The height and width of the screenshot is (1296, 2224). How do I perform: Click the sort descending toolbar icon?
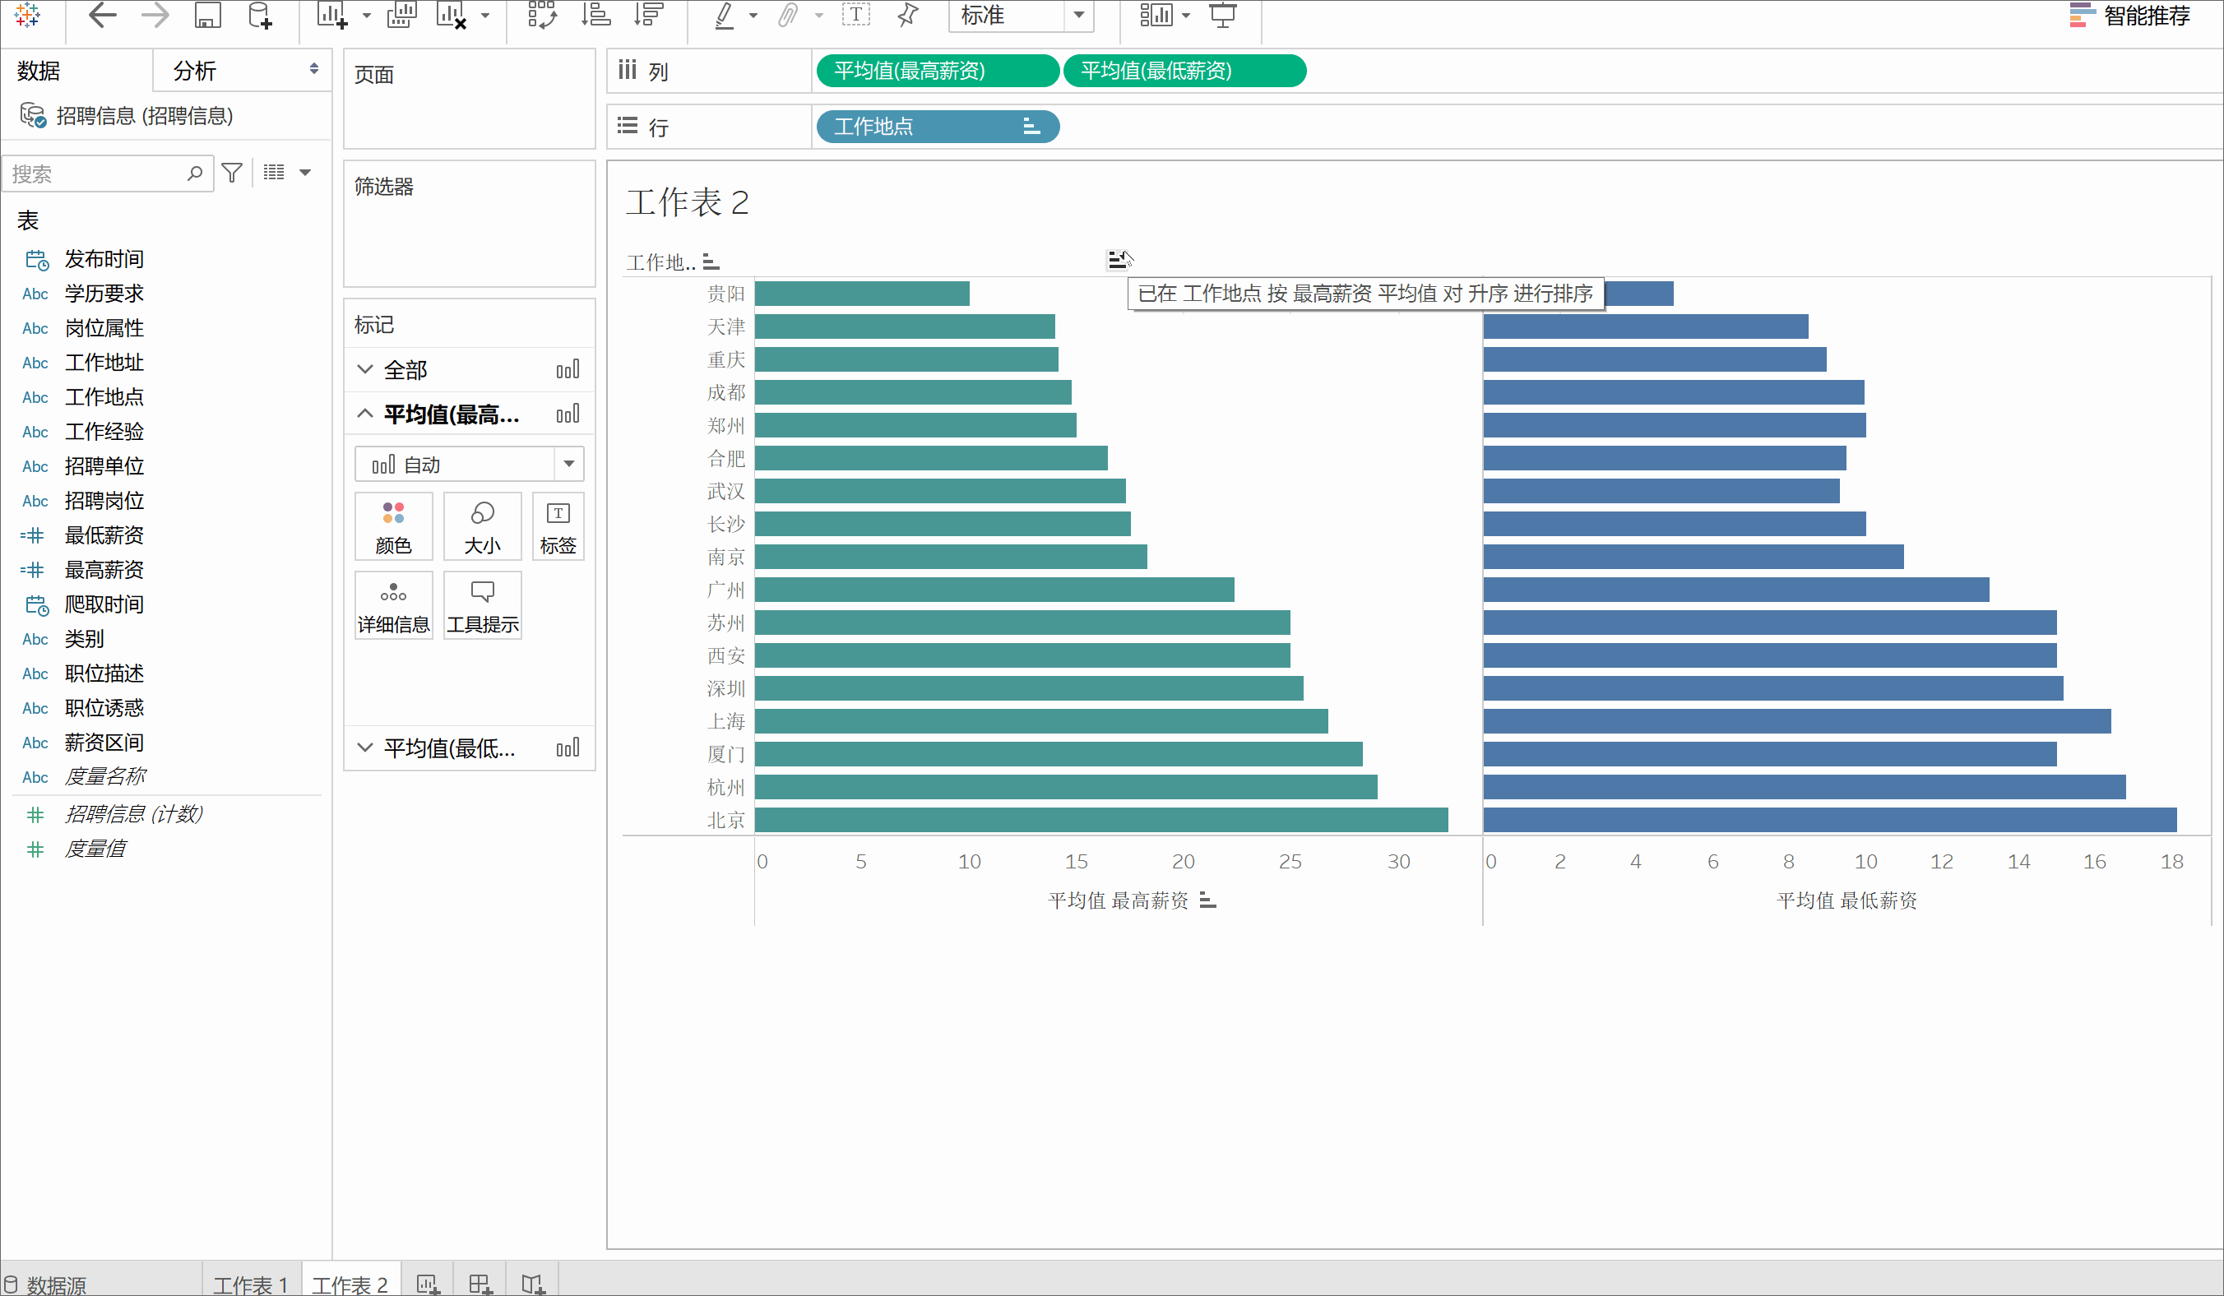(649, 15)
